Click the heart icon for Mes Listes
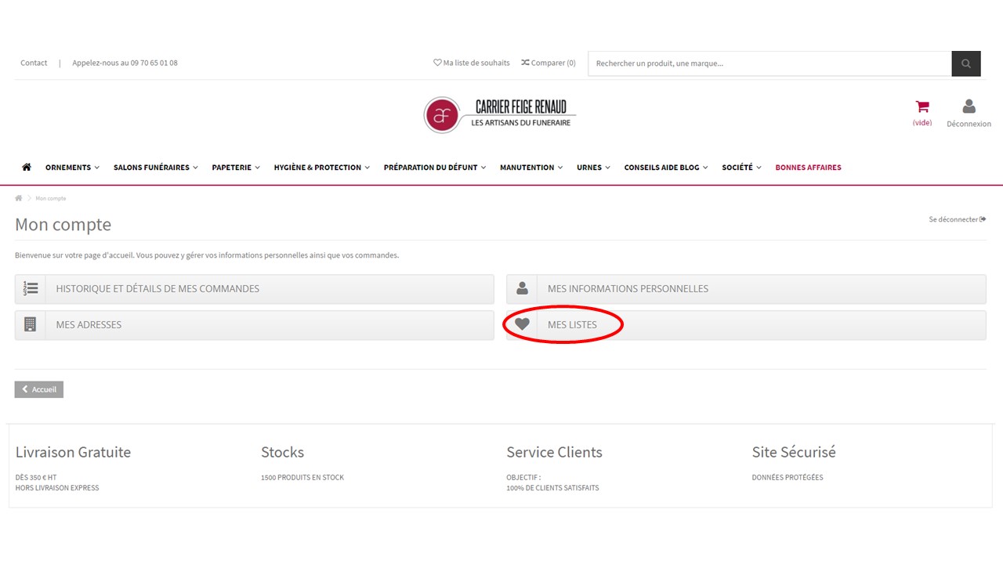Image resolution: width=1003 pixels, height=564 pixels. click(x=522, y=324)
